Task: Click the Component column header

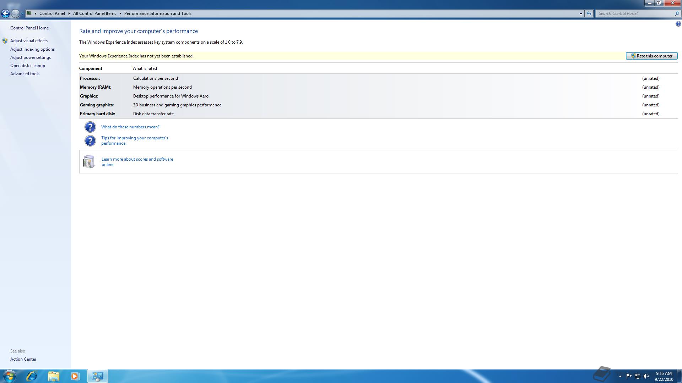Action: point(91,68)
